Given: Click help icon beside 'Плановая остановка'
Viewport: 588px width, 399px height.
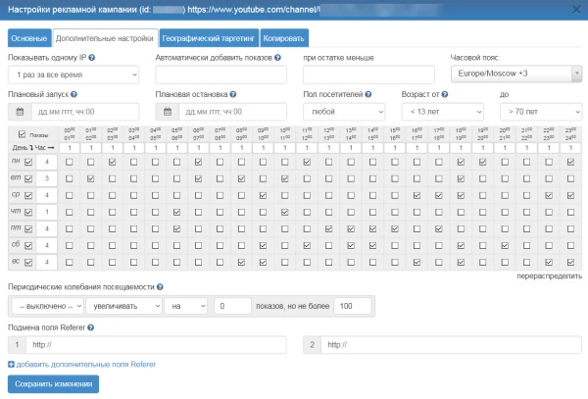Looking at the screenshot, I should (x=232, y=95).
